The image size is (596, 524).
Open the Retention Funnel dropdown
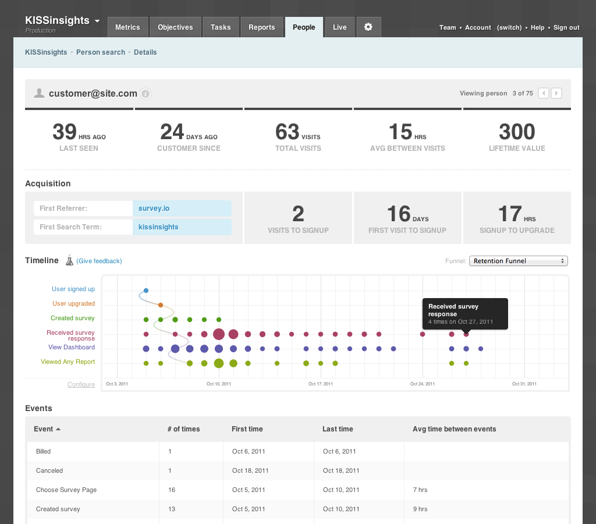tap(518, 261)
